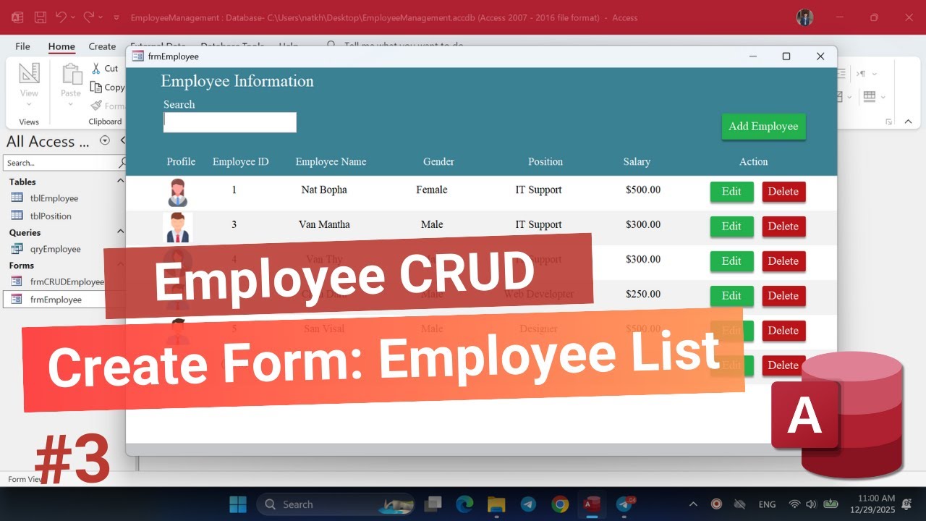Click the Employee Name column header
This screenshot has height=521, width=926.
coord(331,161)
